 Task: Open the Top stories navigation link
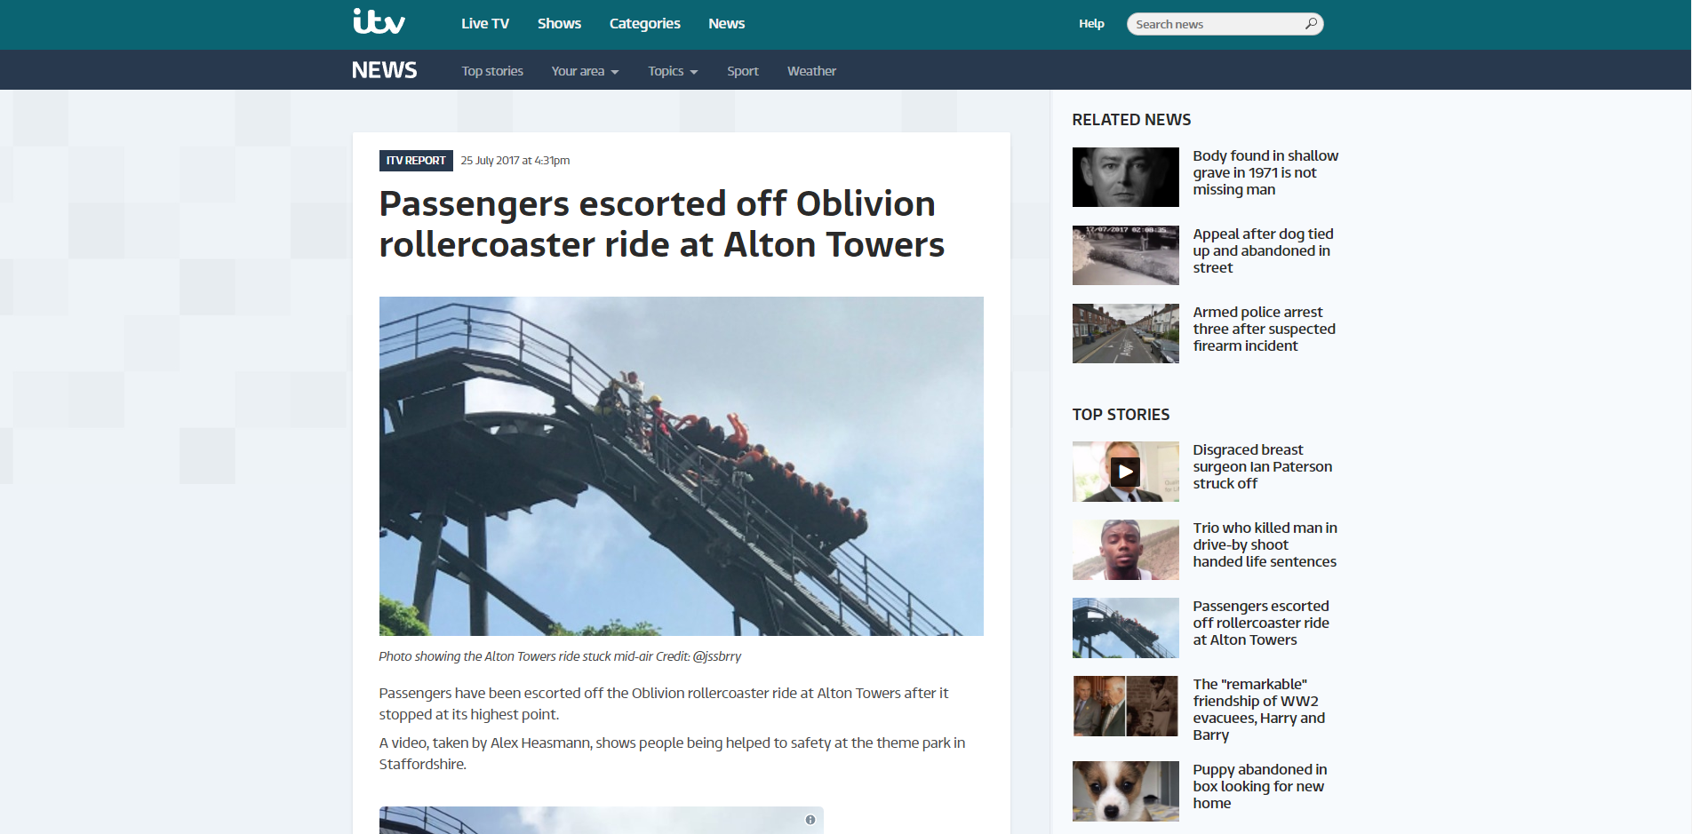tap(492, 71)
